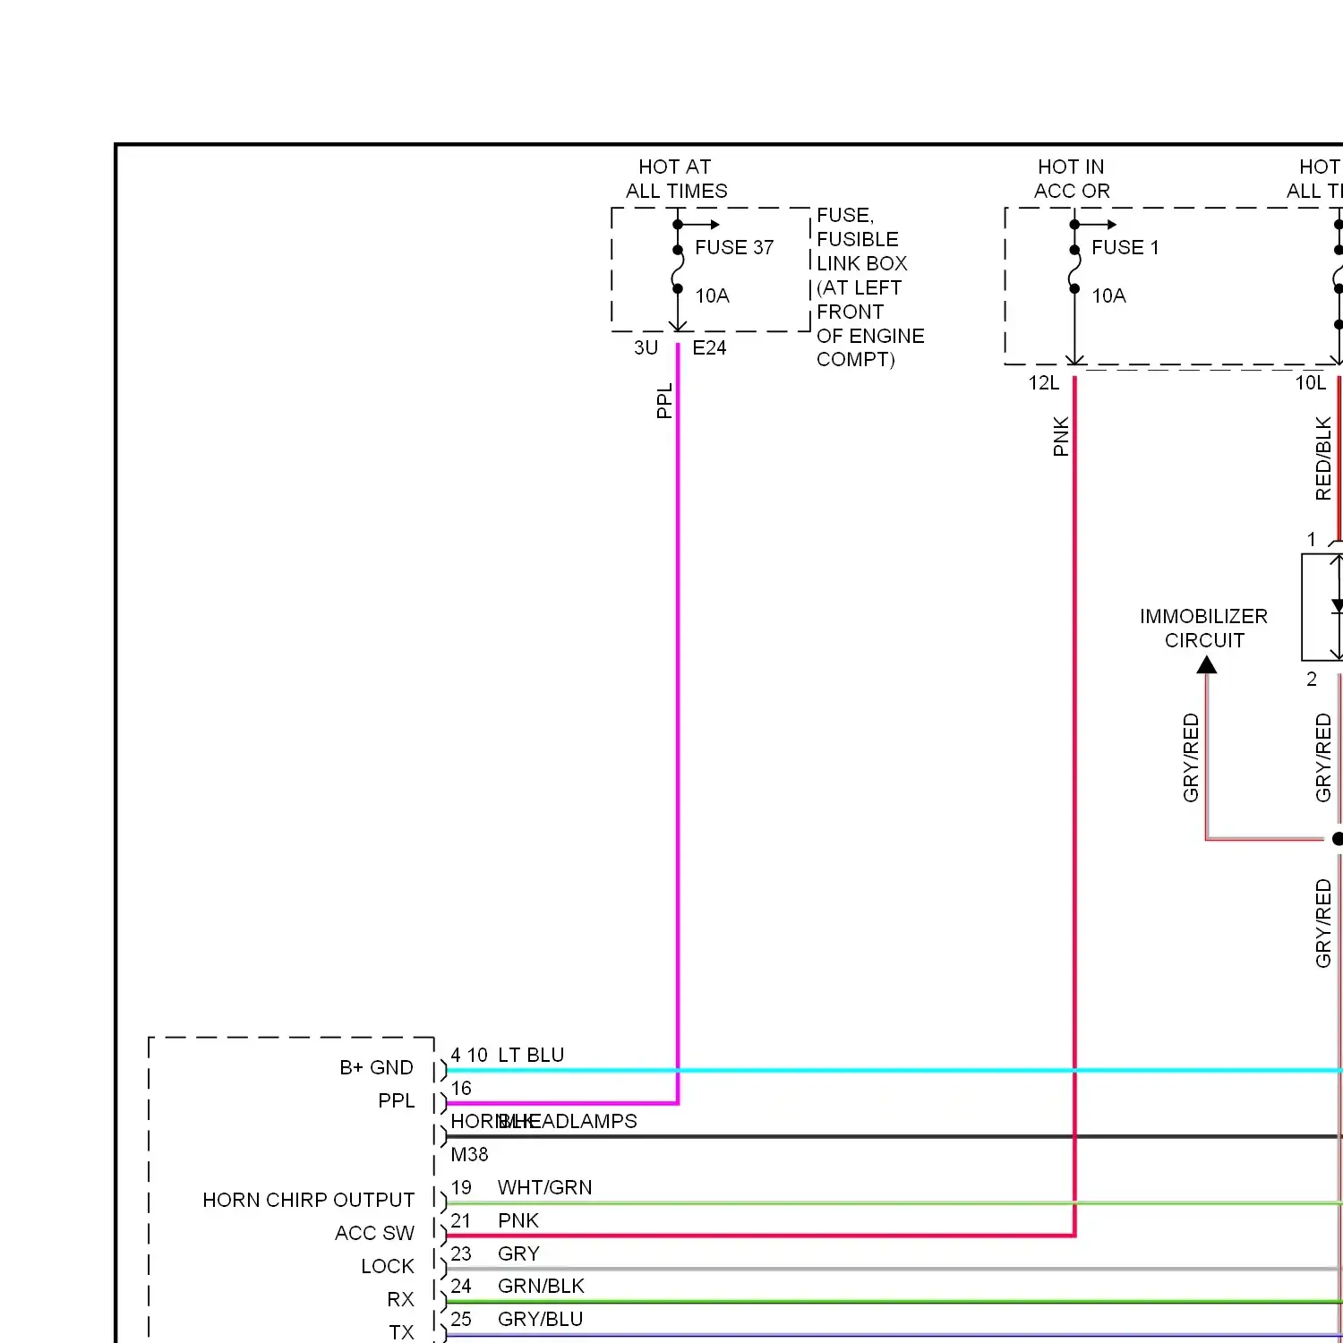Click pin number 25
This screenshot has height=1343, width=1343.
coord(461,1319)
